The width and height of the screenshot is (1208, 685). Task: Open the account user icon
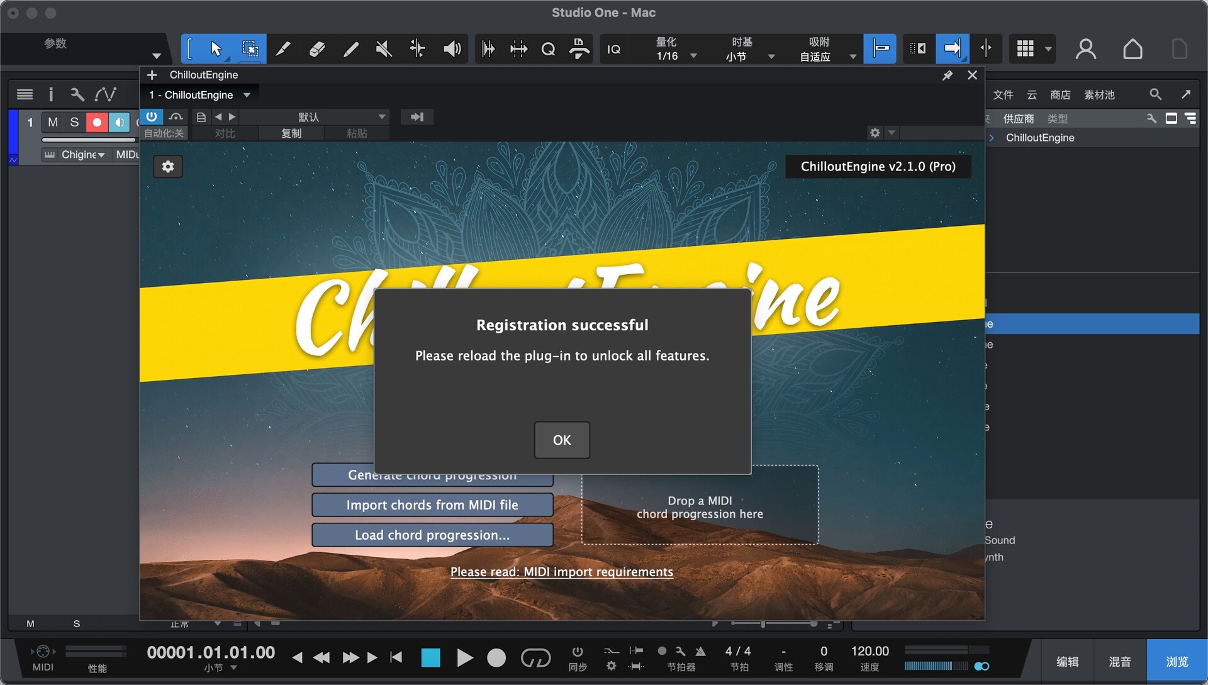coord(1086,48)
